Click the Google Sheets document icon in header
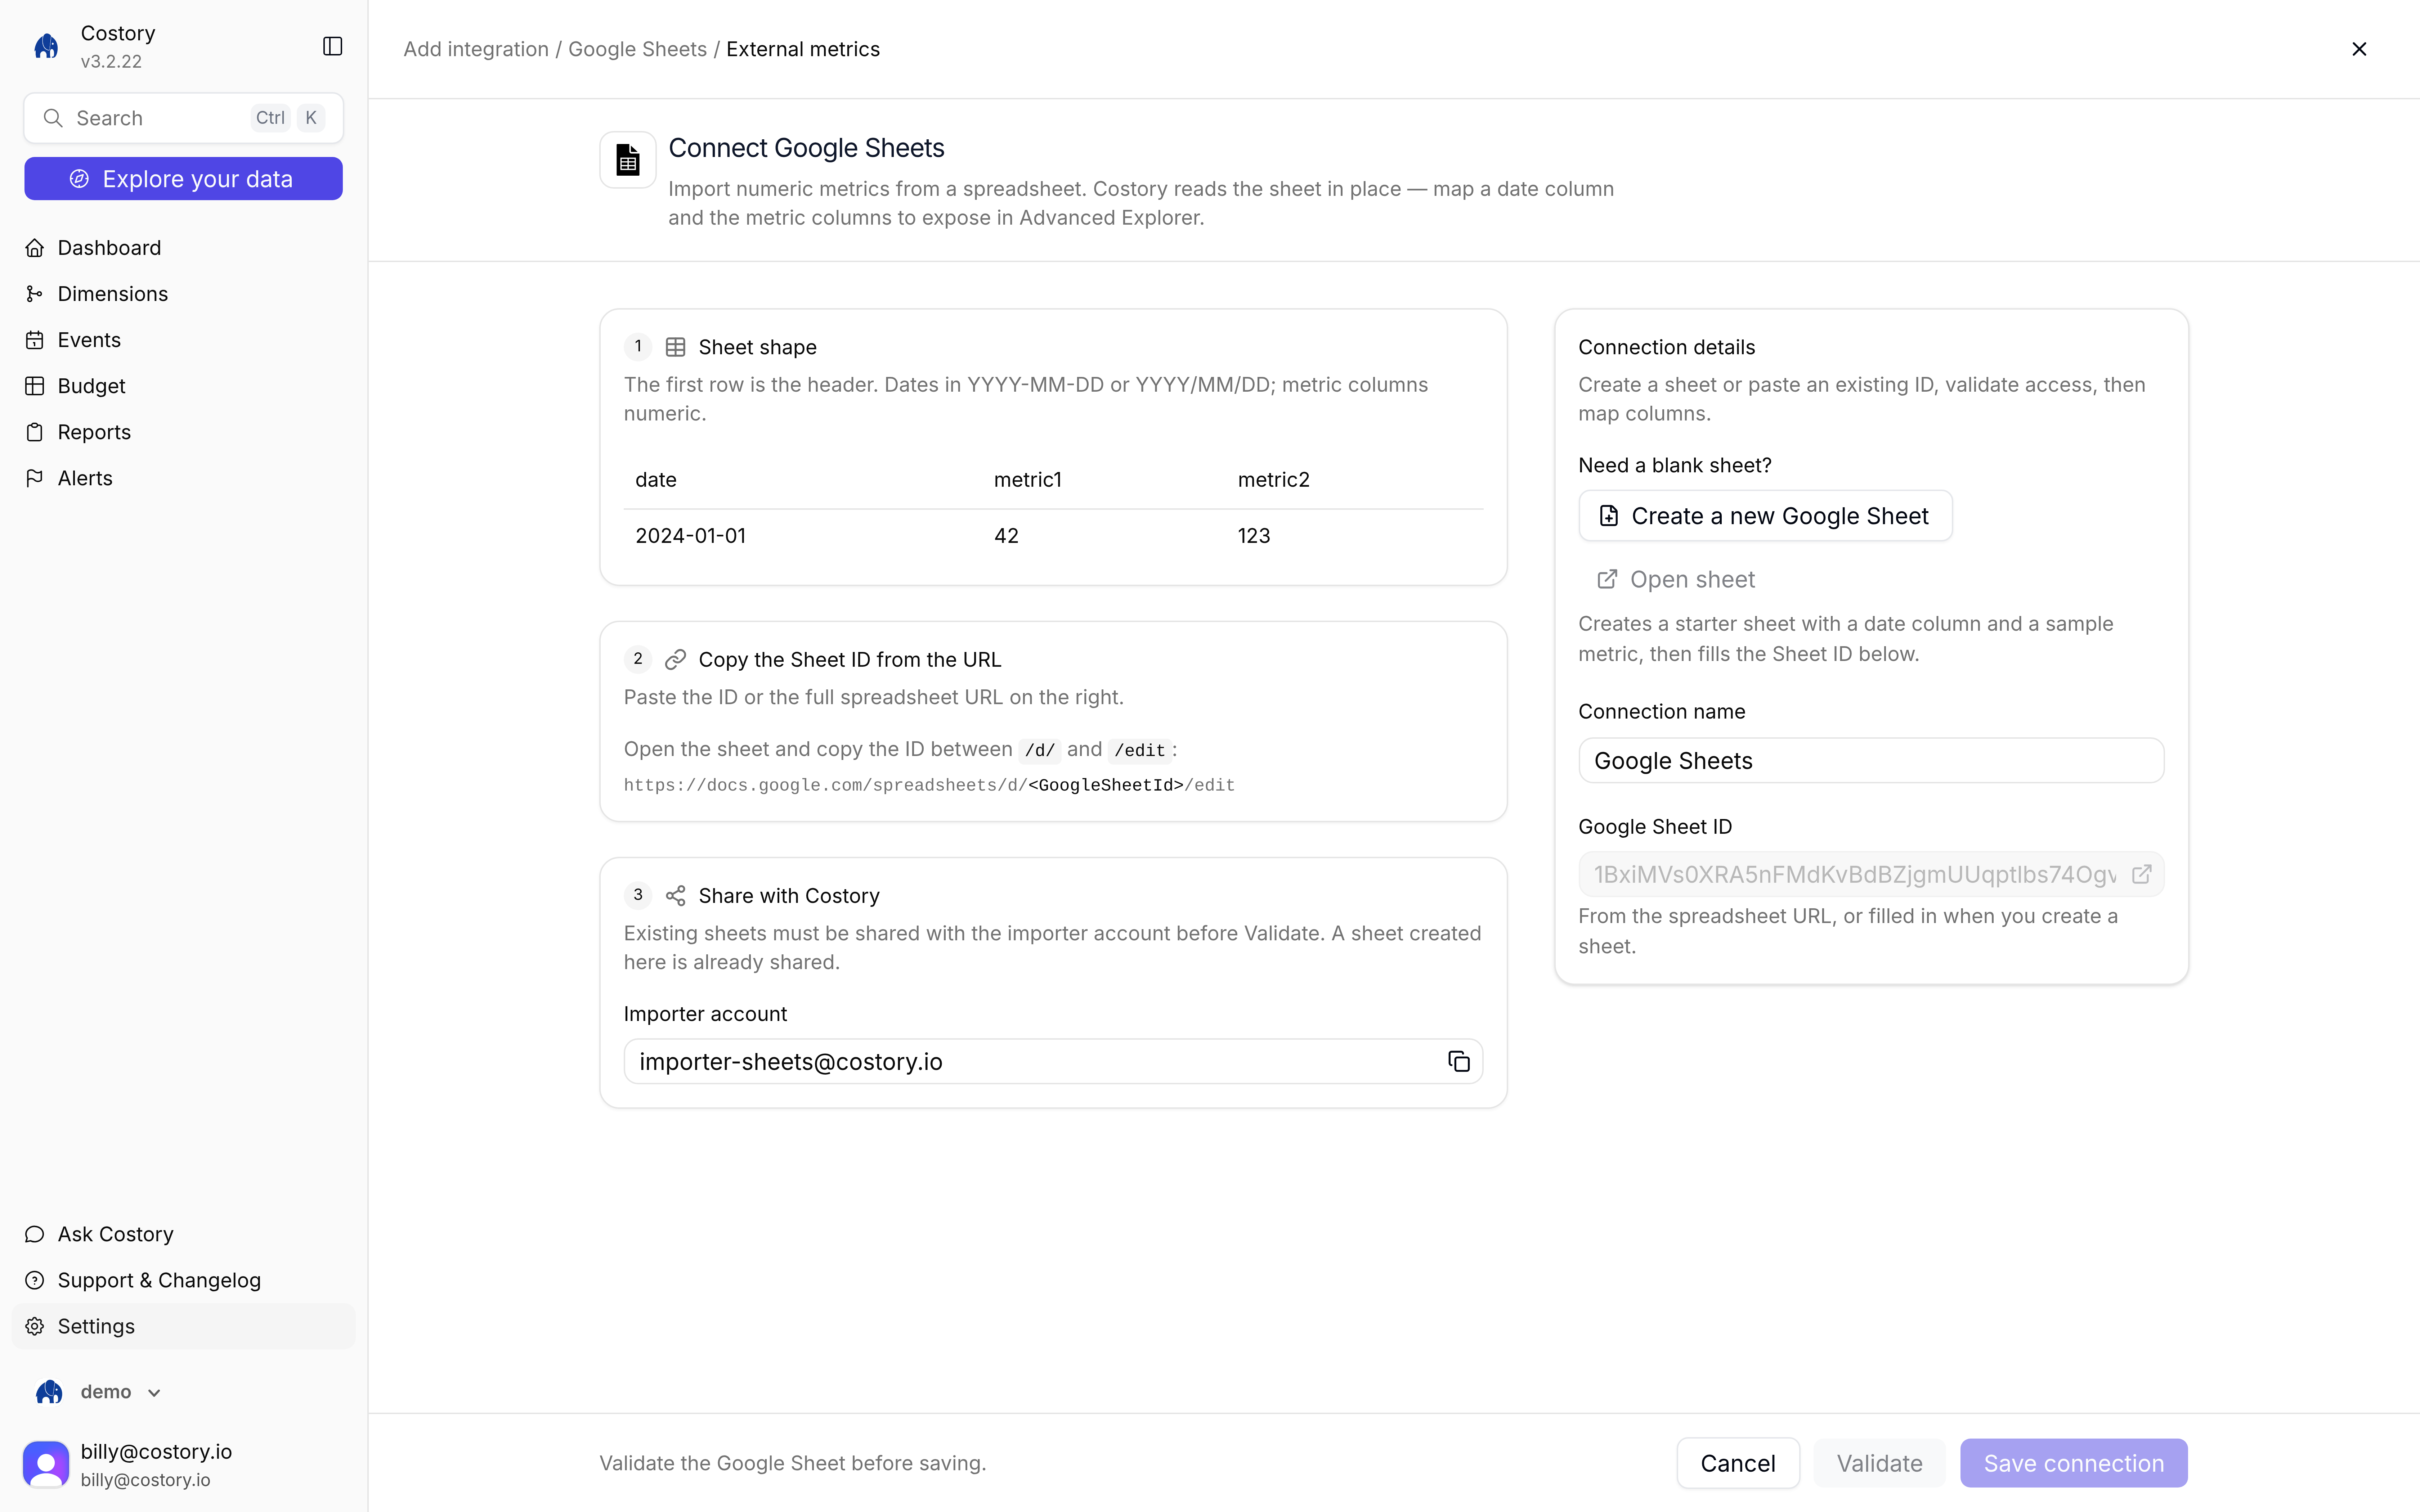The height and width of the screenshot is (1512, 2420). pyautogui.click(x=628, y=160)
